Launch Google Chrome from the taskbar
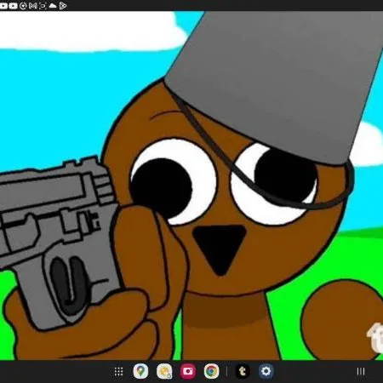383x383 pixels. pyautogui.click(x=211, y=371)
